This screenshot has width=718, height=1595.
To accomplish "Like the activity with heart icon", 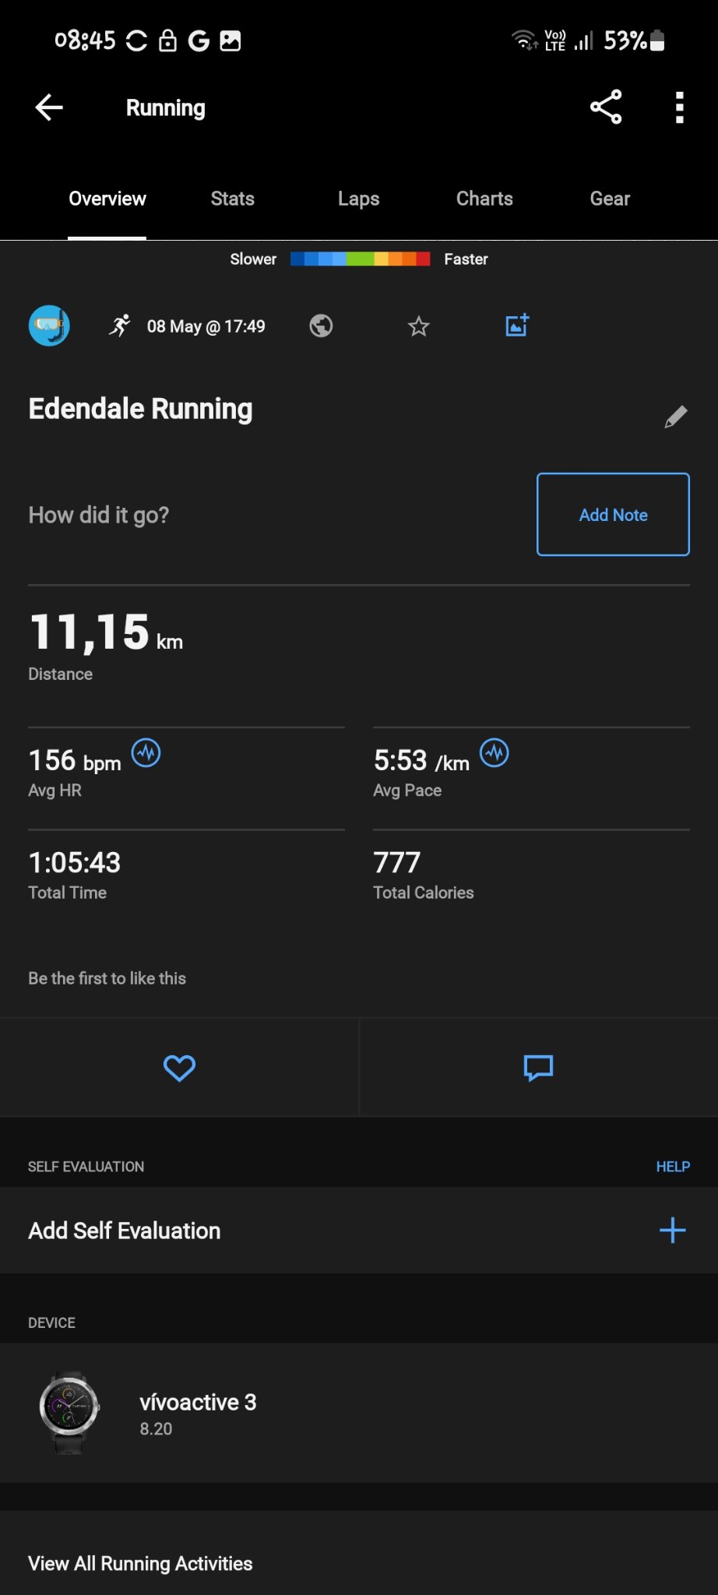I will pos(179,1068).
